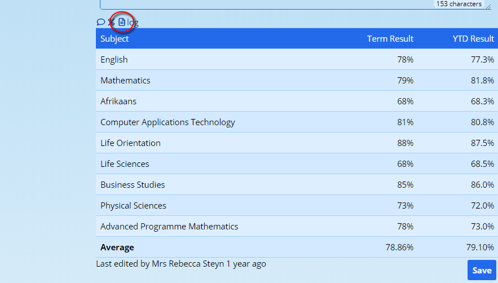Click the YTD Result column header
The width and height of the screenshot is (498, 283).
coord(473,39)
